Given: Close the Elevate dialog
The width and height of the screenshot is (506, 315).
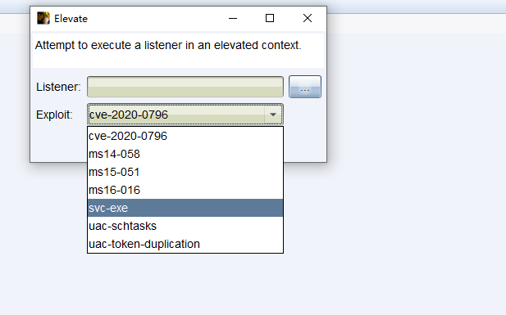Looking at the screenshot, I should pos(308,18).
